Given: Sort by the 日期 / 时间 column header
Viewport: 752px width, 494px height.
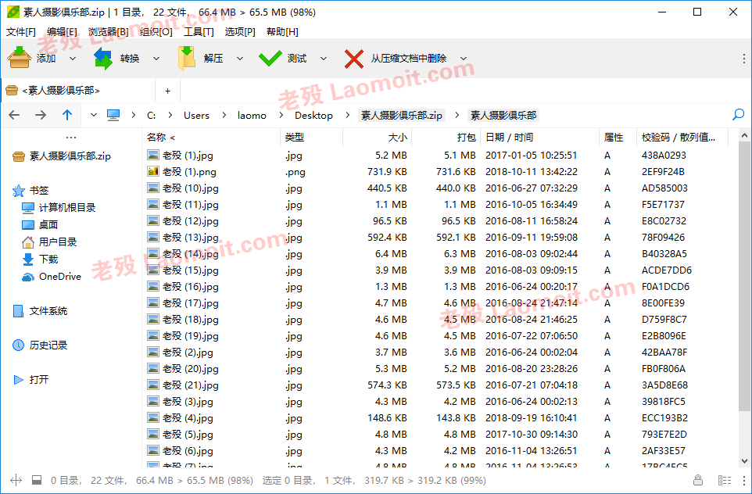Looking at the screenshot, I should click(x=540, y=138).
